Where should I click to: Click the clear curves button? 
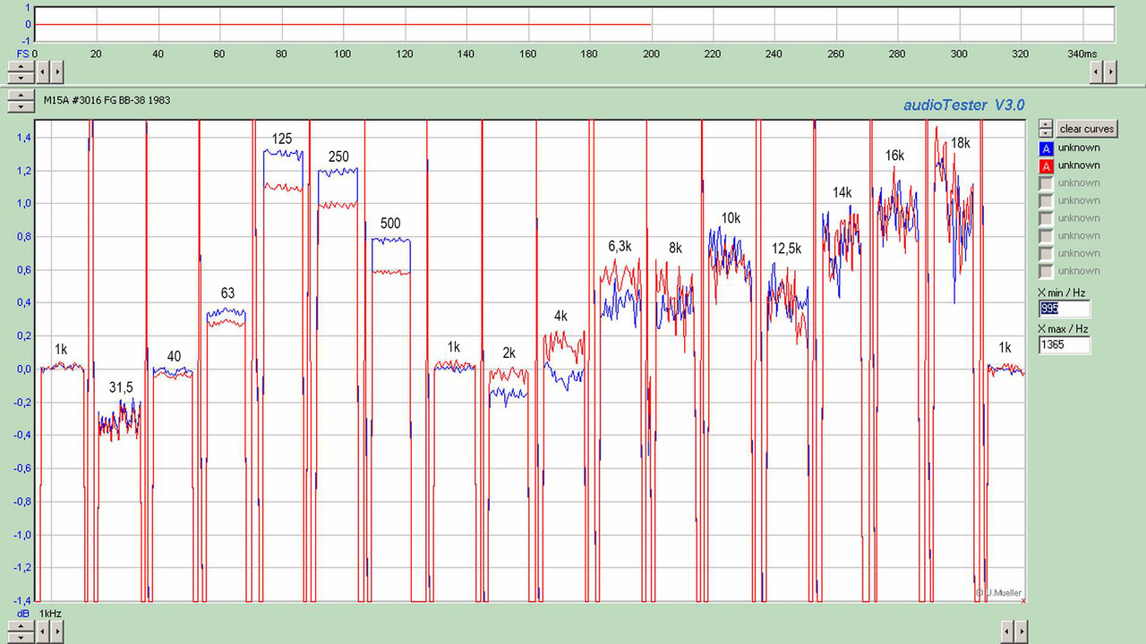(x=1087, y=128)
